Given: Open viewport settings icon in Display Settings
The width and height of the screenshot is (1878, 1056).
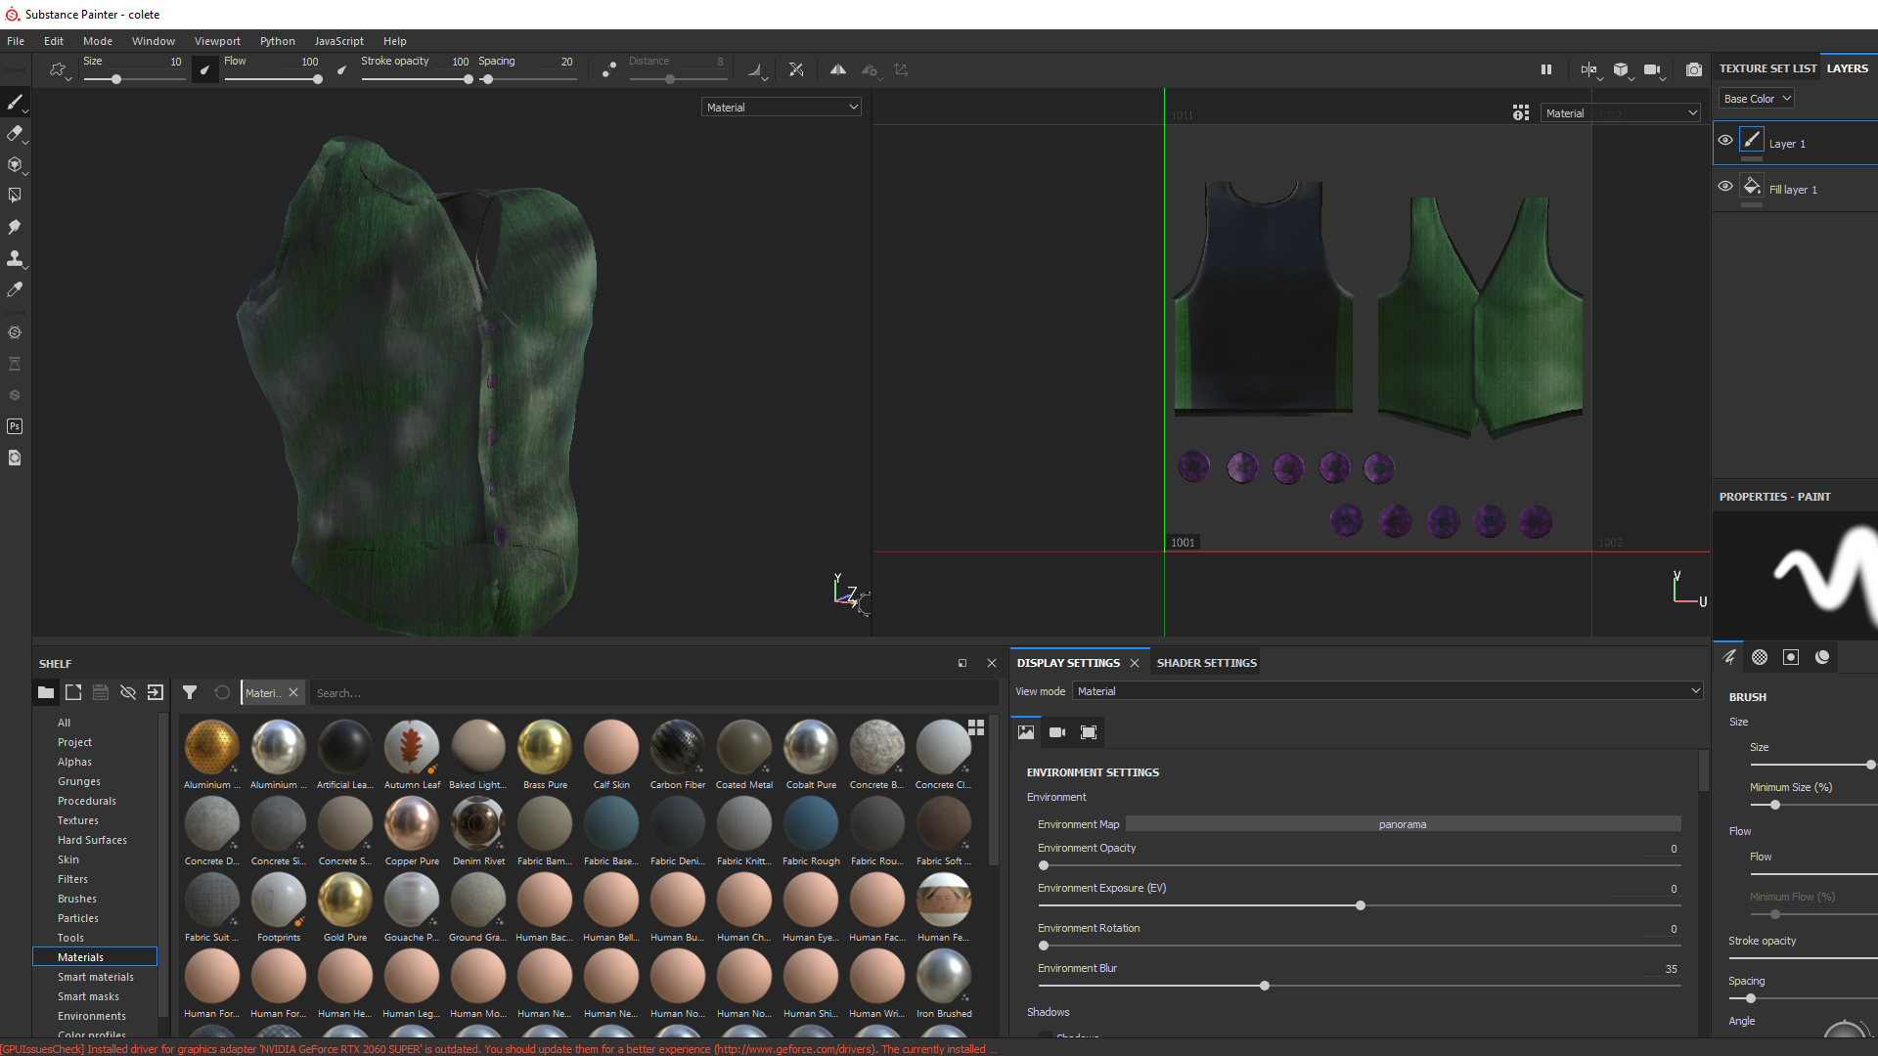Looking at the screenshot, I should [1089, 732].
